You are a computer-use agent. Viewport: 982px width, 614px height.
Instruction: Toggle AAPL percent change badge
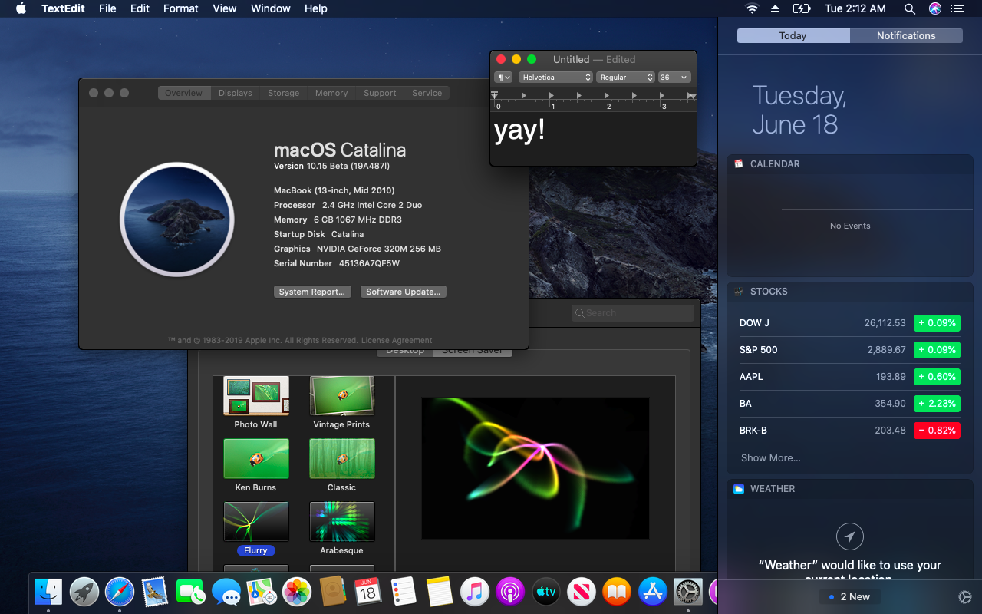(937, 376)
